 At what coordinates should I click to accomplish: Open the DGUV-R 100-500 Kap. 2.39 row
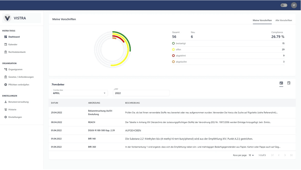click(x=172, y=130)
